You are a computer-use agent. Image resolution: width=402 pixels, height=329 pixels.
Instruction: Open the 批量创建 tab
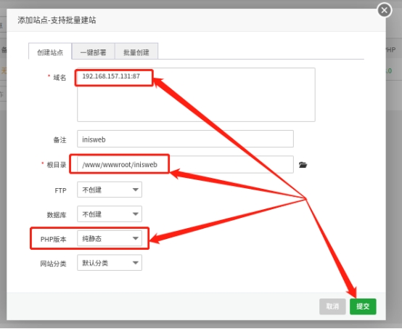coord(136,52)
